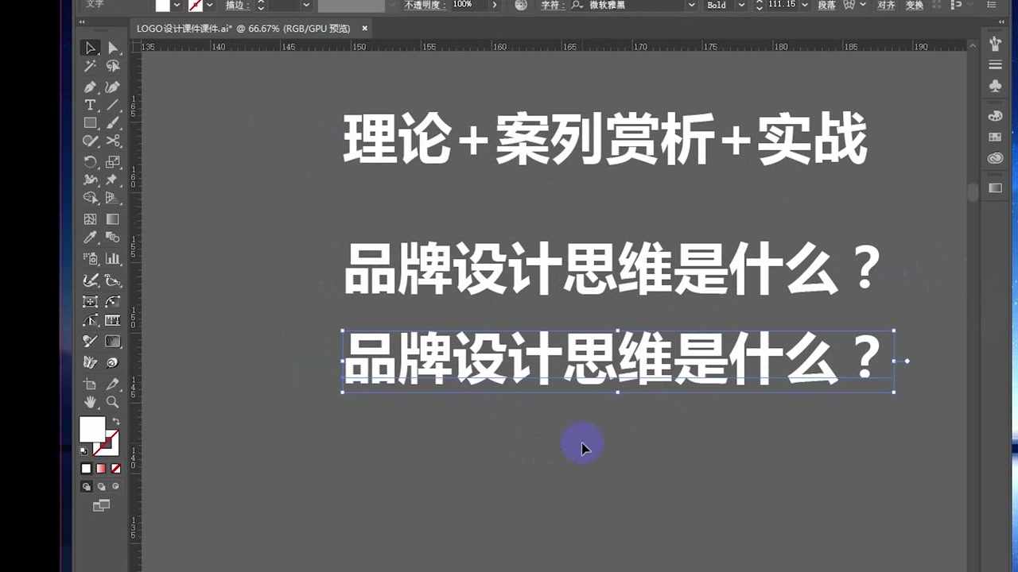
Task: Select the Line Segment tool
Action: 113,105
